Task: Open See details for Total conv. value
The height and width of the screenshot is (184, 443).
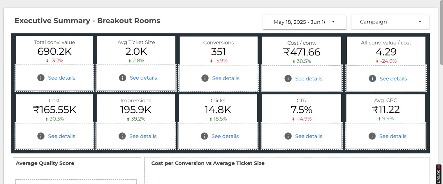Action: (x=62, y=78)
